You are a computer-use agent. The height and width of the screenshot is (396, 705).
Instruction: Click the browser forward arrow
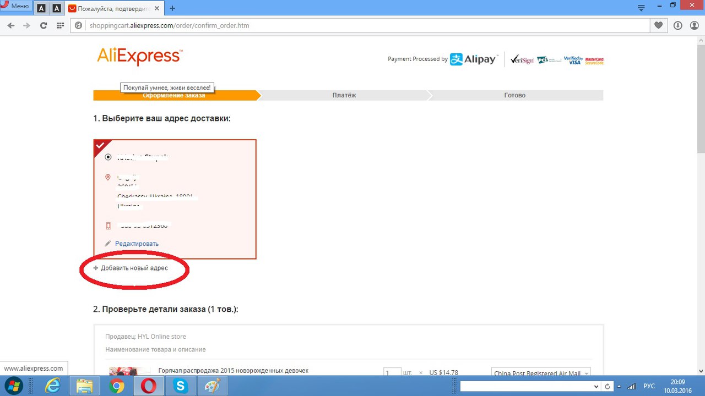(x=26, y=25)
